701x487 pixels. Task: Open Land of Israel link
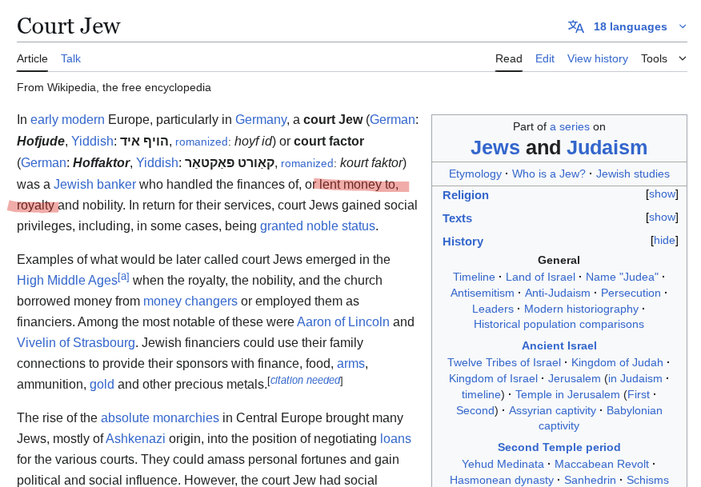click(540, 277)
